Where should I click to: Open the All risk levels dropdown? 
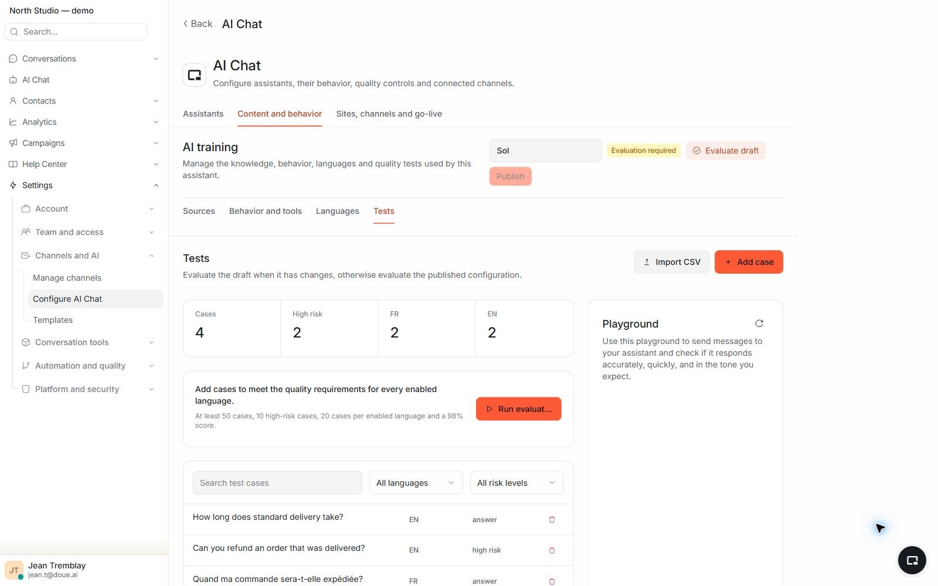tap(516, 483)
